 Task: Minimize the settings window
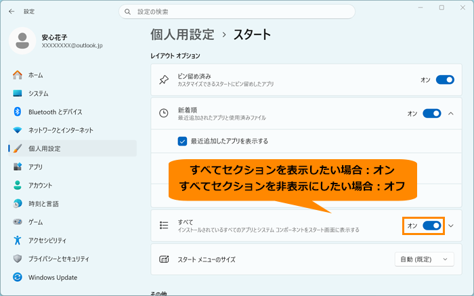[x=421, y=8]
